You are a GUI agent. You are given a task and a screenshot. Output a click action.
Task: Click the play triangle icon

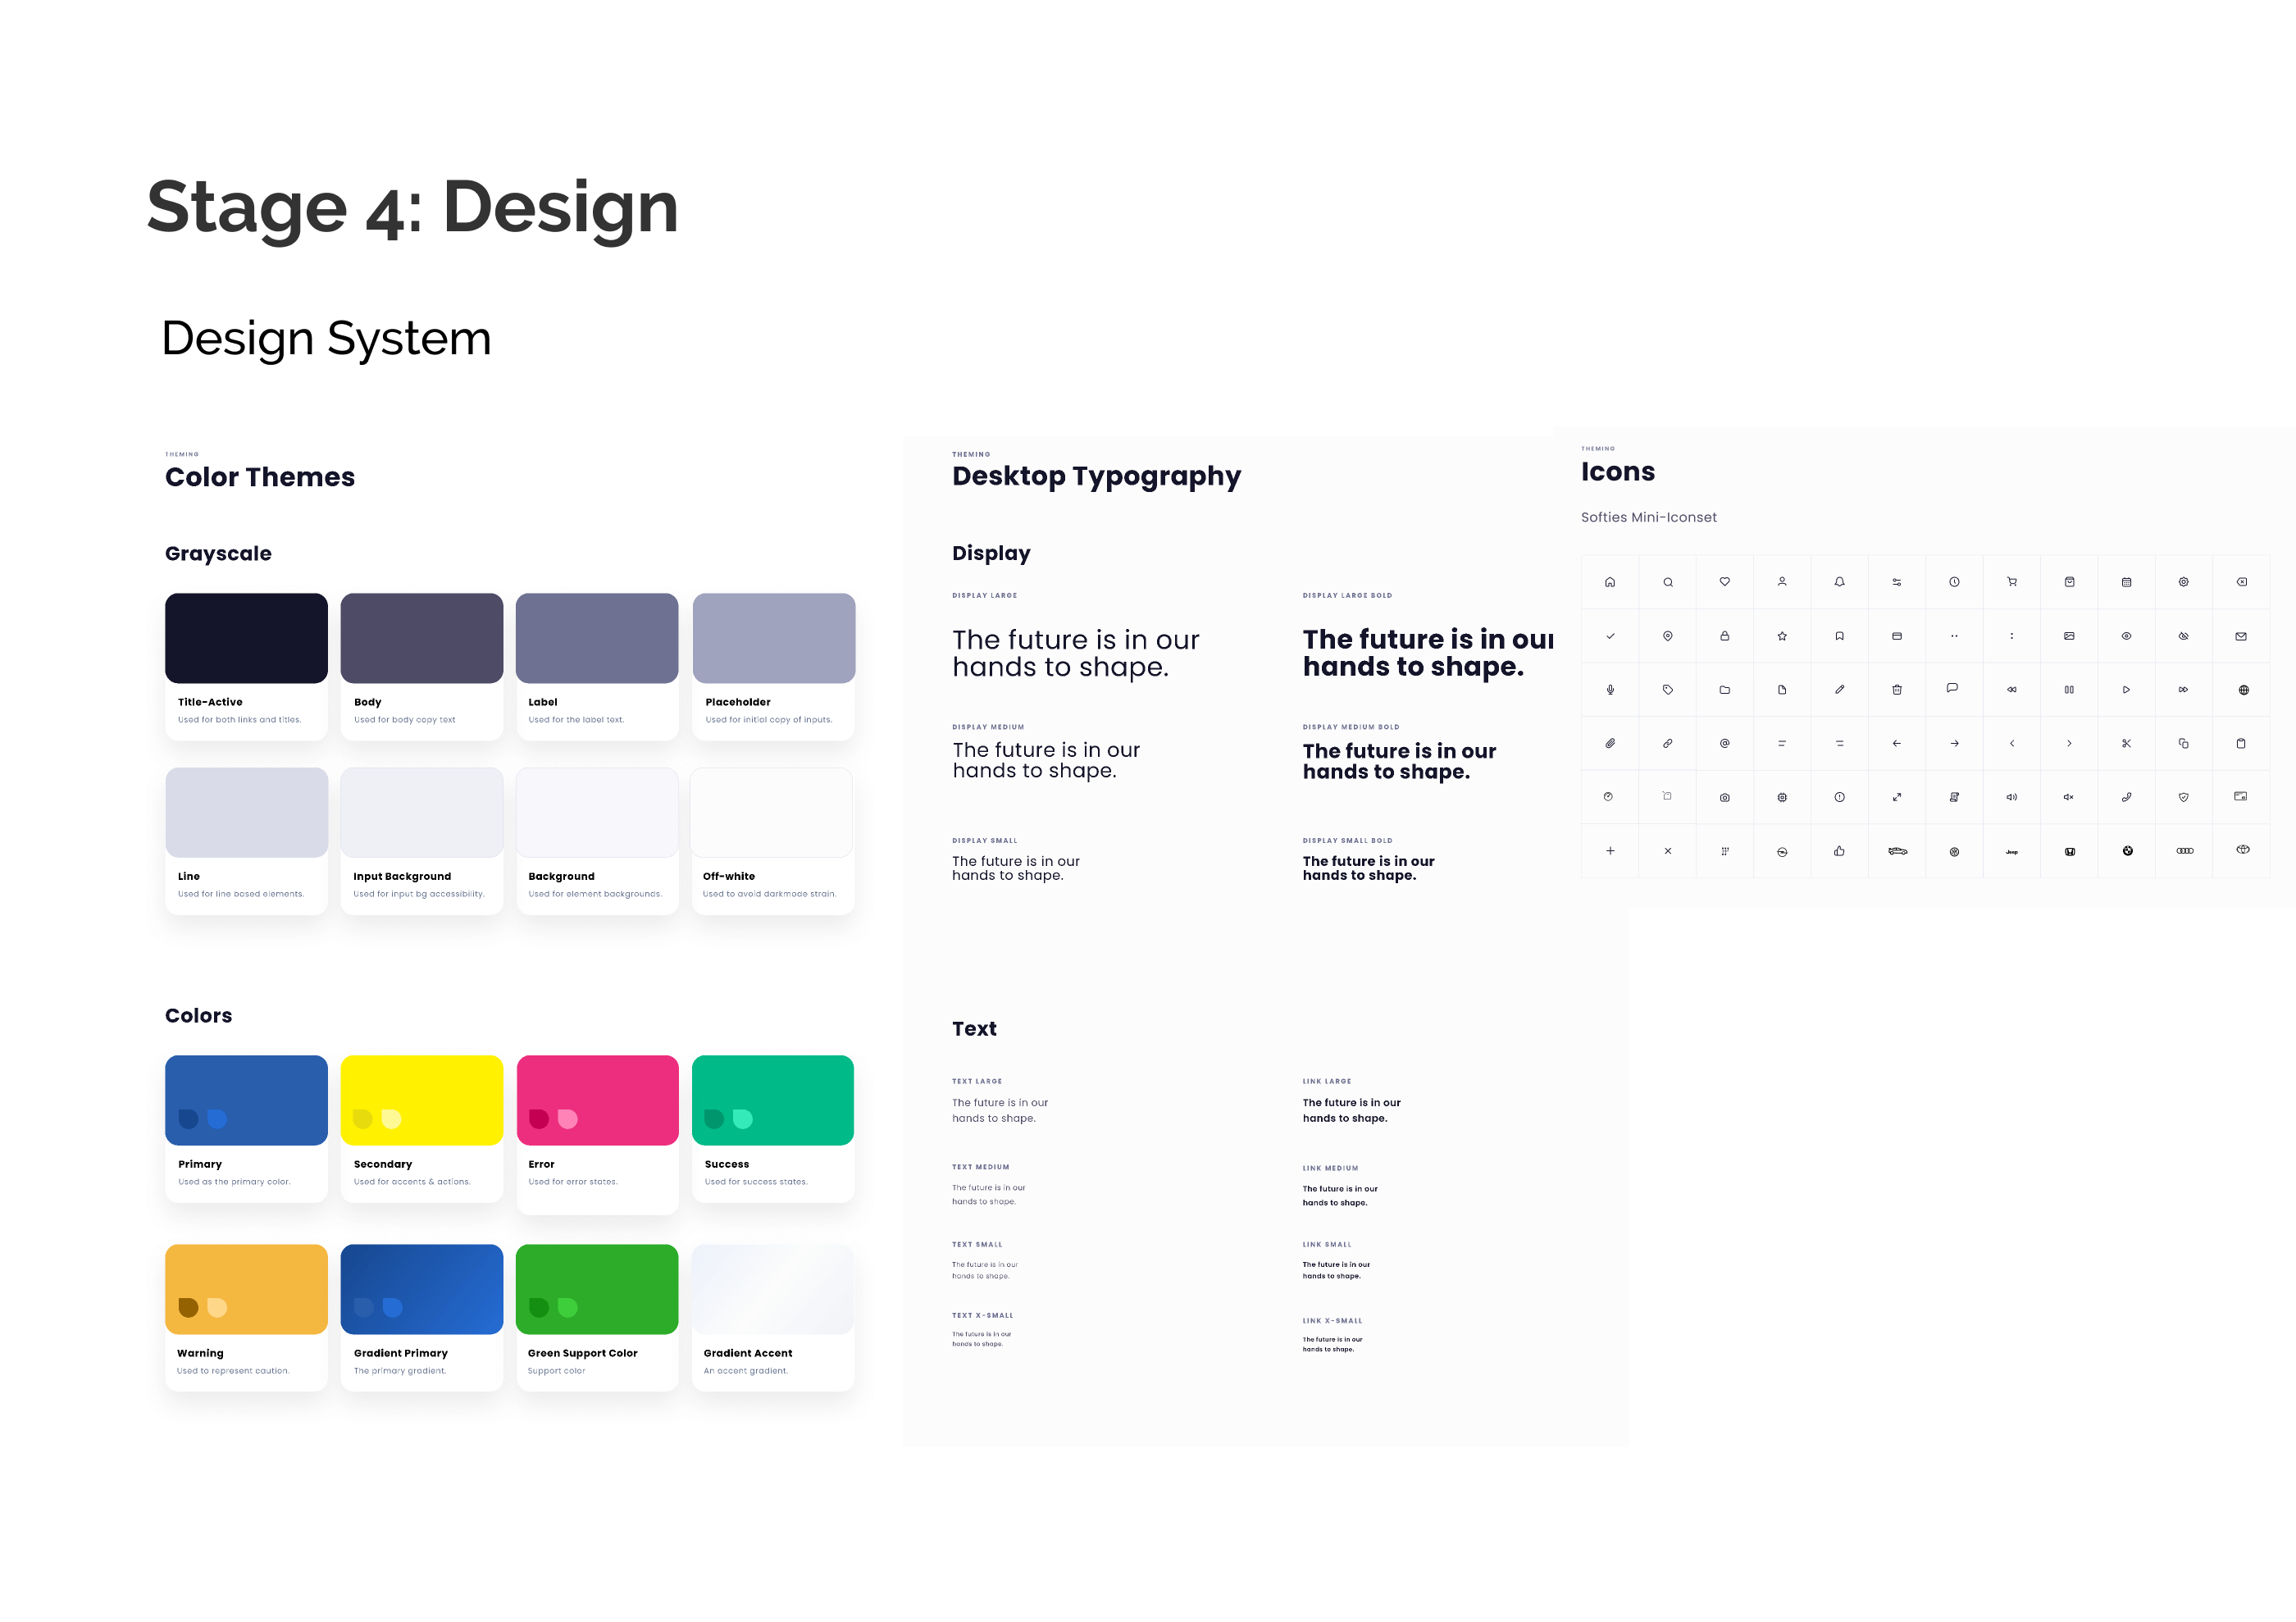pyautogui.click(x=2126, y=690)
